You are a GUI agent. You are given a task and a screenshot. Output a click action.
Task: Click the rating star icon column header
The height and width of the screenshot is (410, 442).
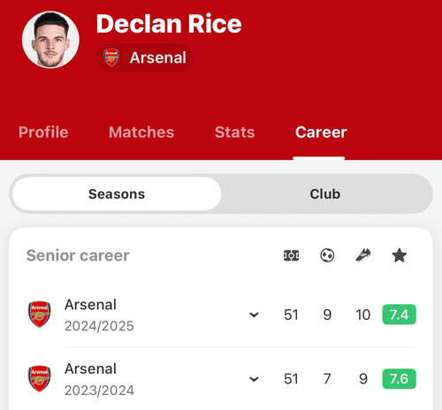(400, 255)
